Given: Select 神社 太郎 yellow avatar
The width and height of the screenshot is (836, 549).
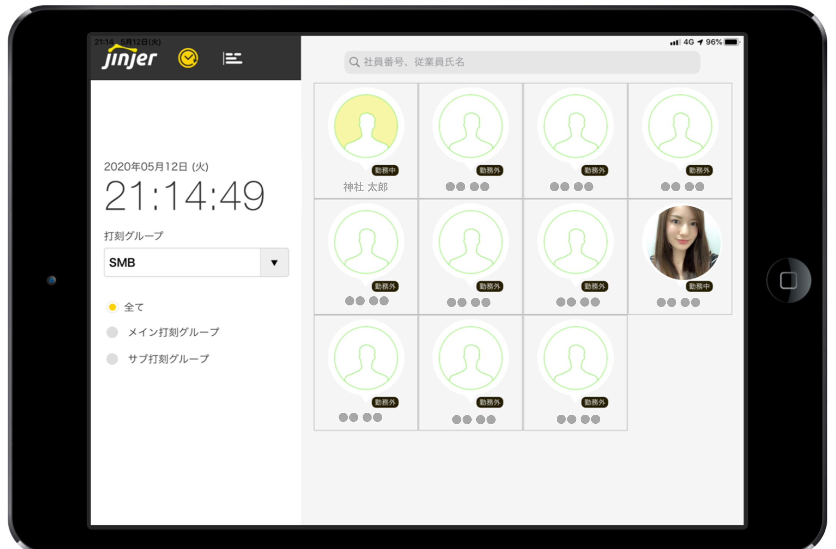Looking at the screenshot, I should pyautogui.click(x=366, y=126).
